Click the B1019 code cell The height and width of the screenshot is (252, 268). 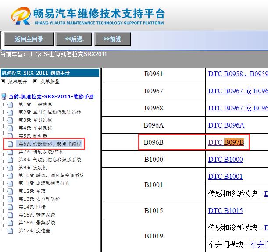click(154, 236)
